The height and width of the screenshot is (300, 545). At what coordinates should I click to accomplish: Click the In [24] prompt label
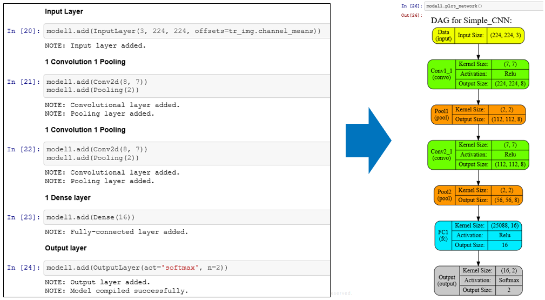(23, 268)
